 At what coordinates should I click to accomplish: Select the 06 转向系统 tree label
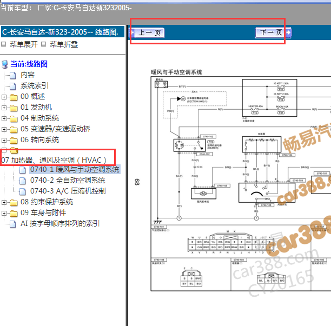pos(39,139)
